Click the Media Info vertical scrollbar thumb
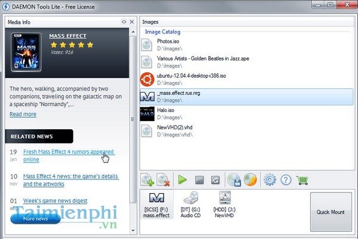Screen dimensions: 358x239 coord(133,119)
